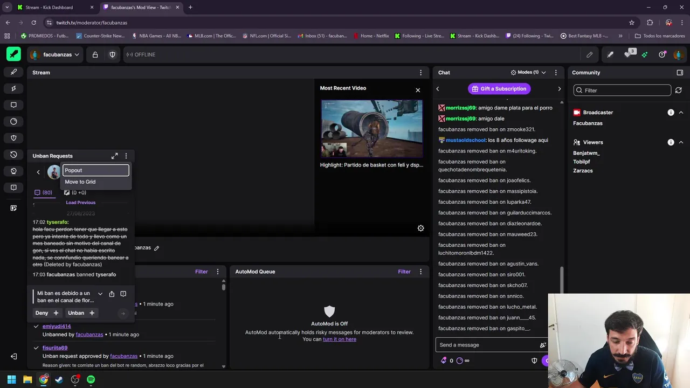Open AutoMod Queue three-dot menu

click(421, 272)
